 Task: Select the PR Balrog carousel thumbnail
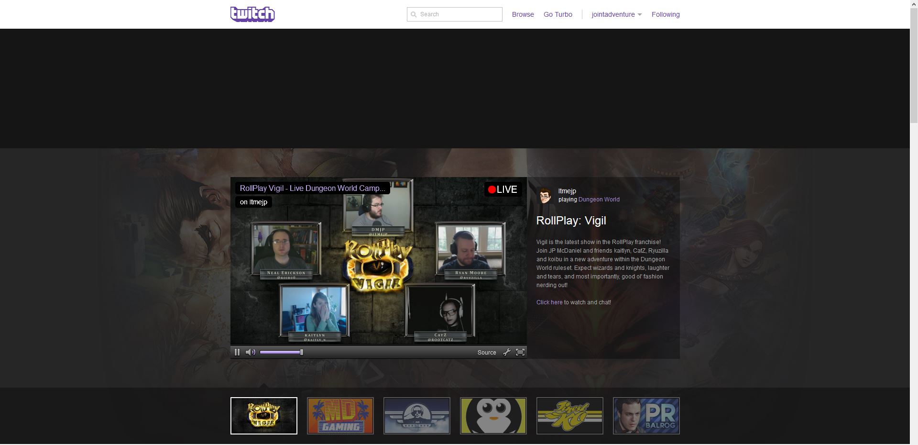coord(646,416)
